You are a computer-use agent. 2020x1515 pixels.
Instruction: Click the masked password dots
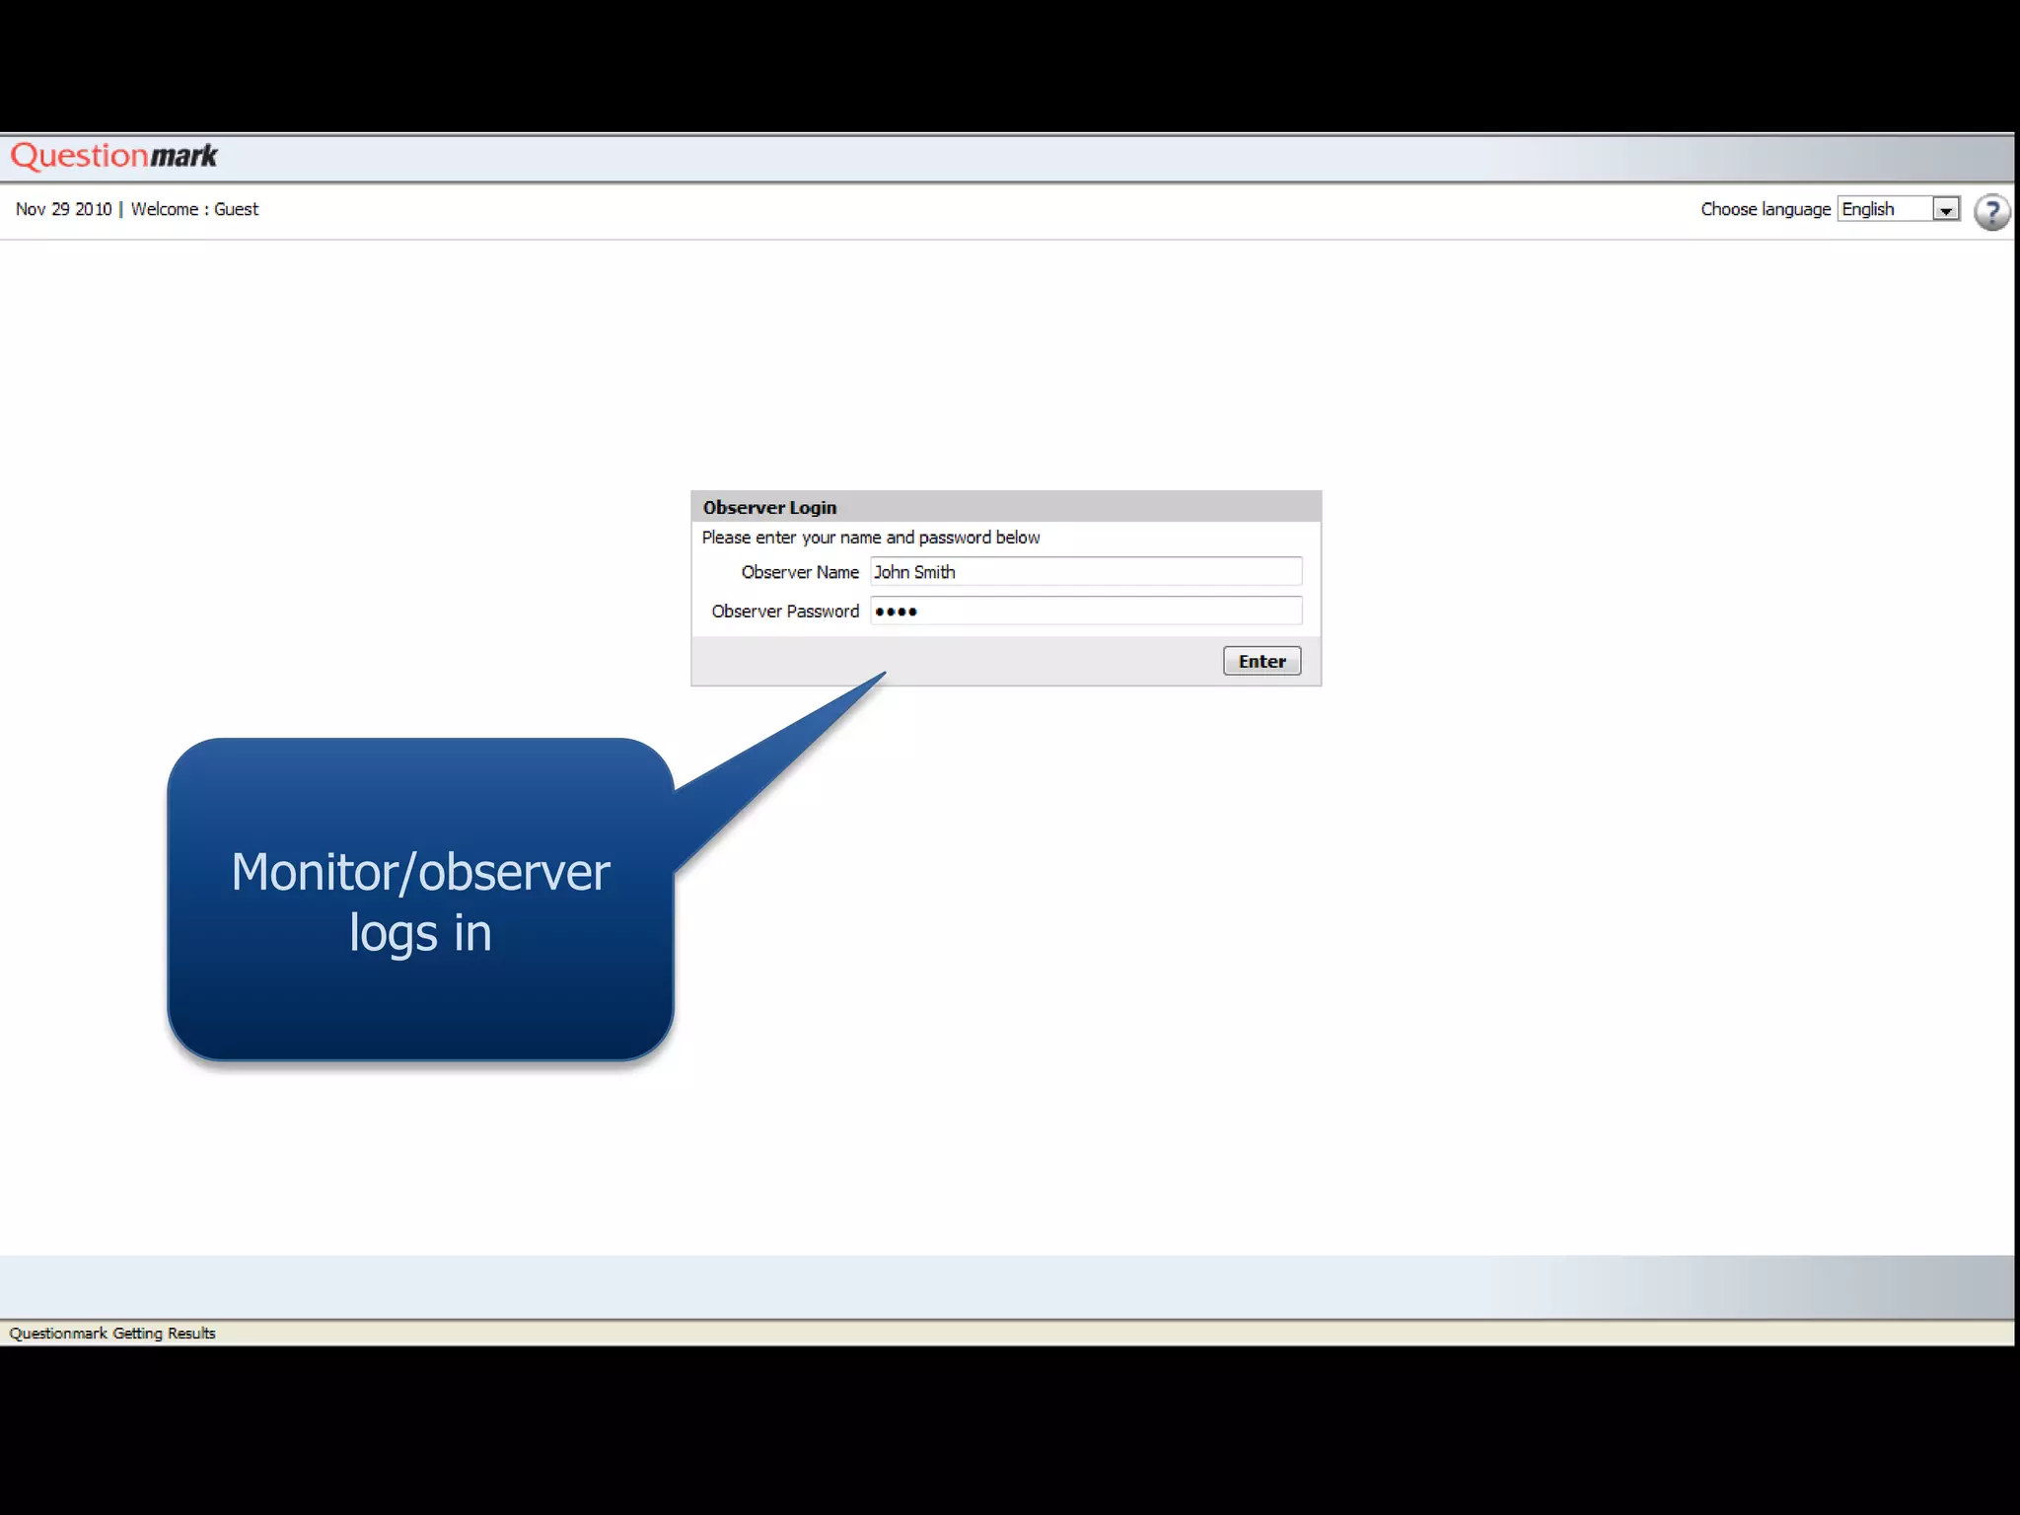coord(896,613)
